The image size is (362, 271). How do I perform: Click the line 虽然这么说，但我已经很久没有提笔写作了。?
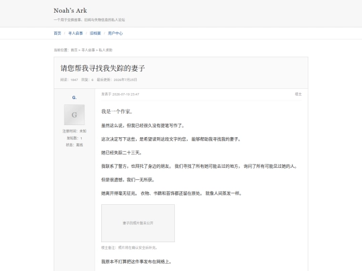pyautogui.click(x=143, y=126)
